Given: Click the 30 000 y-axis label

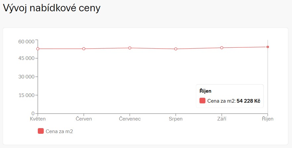Looking at the screenshot, I should (26, 77).
